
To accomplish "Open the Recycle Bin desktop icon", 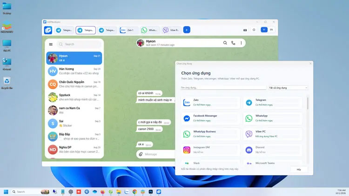I will coord(7,83).
